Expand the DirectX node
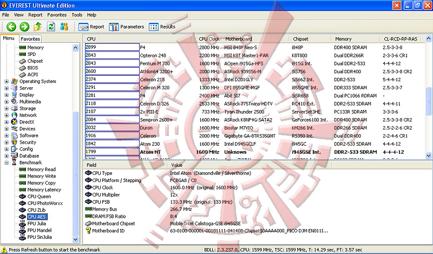This screenshot has height=254, width=433. (x=6, y=122)
